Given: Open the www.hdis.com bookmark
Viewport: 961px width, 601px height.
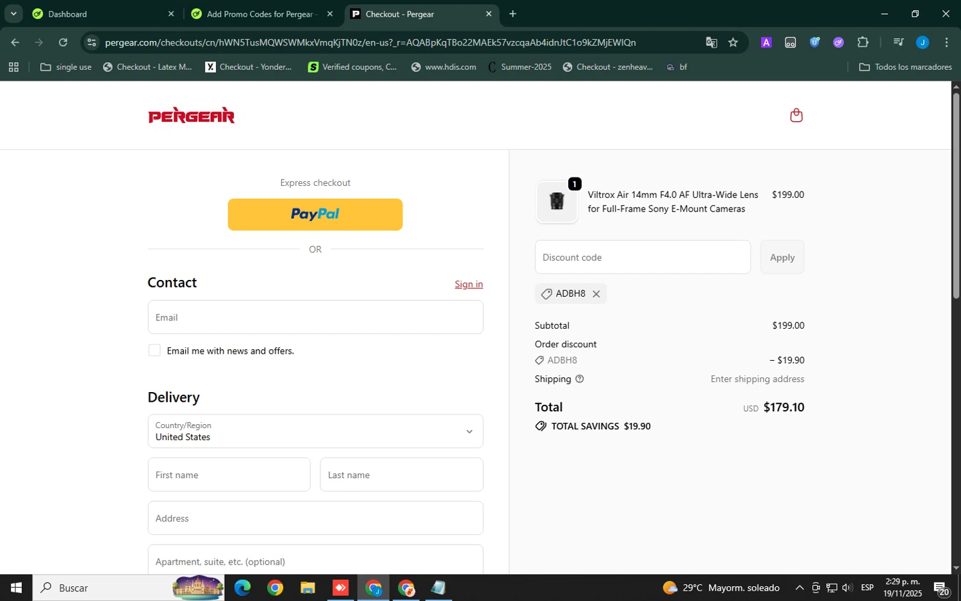Looking at the screenshot, I should click(x=444, y=67).
